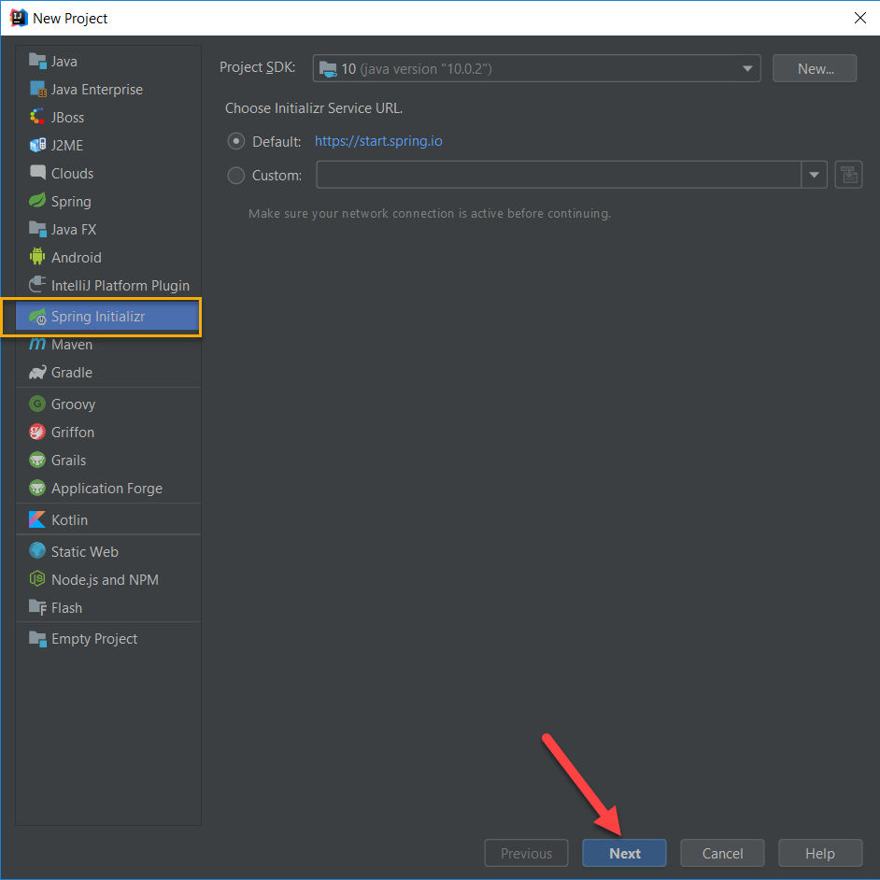Viewport: 880px width, 880px height.
Task: Choose the Java FX folder icon
Action: click(x=37, y=229)
